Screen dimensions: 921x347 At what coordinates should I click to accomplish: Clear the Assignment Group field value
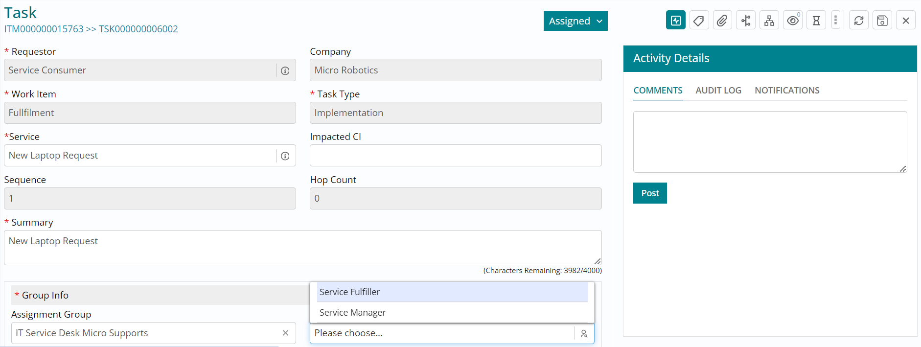pyautogui.click(x=285, y=333)
